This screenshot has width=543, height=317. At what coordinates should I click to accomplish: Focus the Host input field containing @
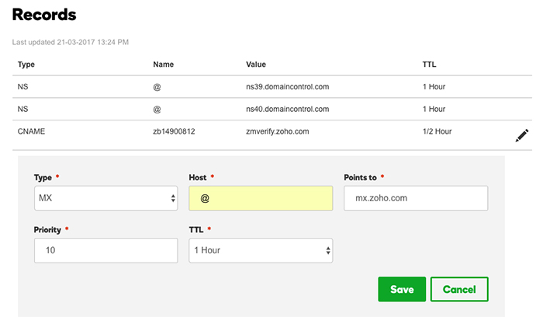pyautogui.click(x=261, y=198)
